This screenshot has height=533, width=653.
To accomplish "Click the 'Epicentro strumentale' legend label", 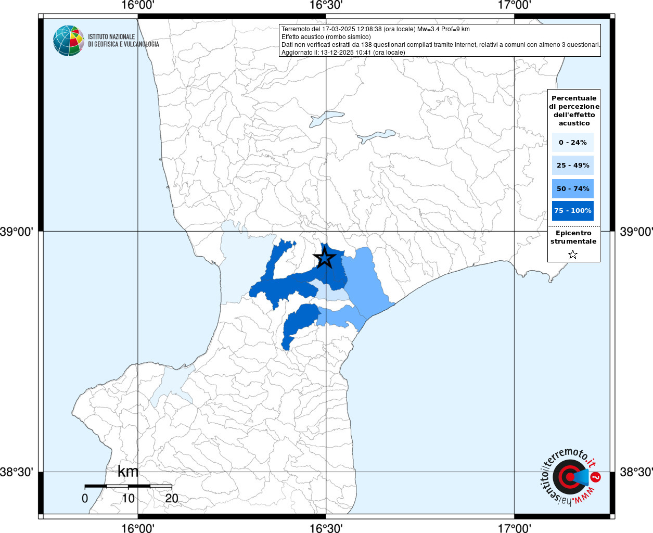I will (573, 237).
